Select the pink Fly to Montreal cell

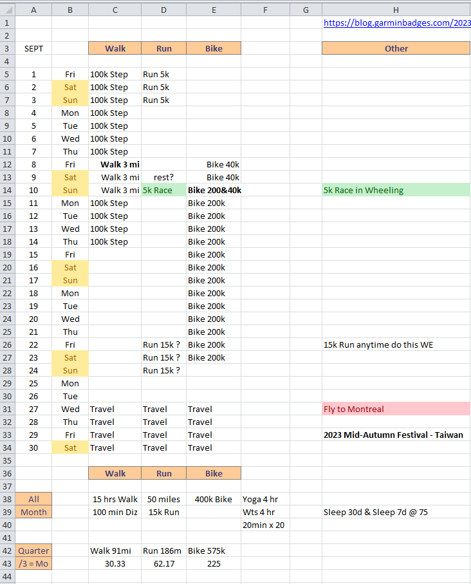click(x=396, y=409)
